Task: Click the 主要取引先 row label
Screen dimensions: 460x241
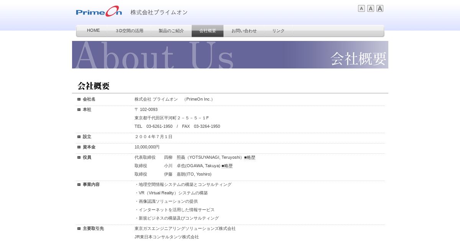Action: (x=93, y=228)
